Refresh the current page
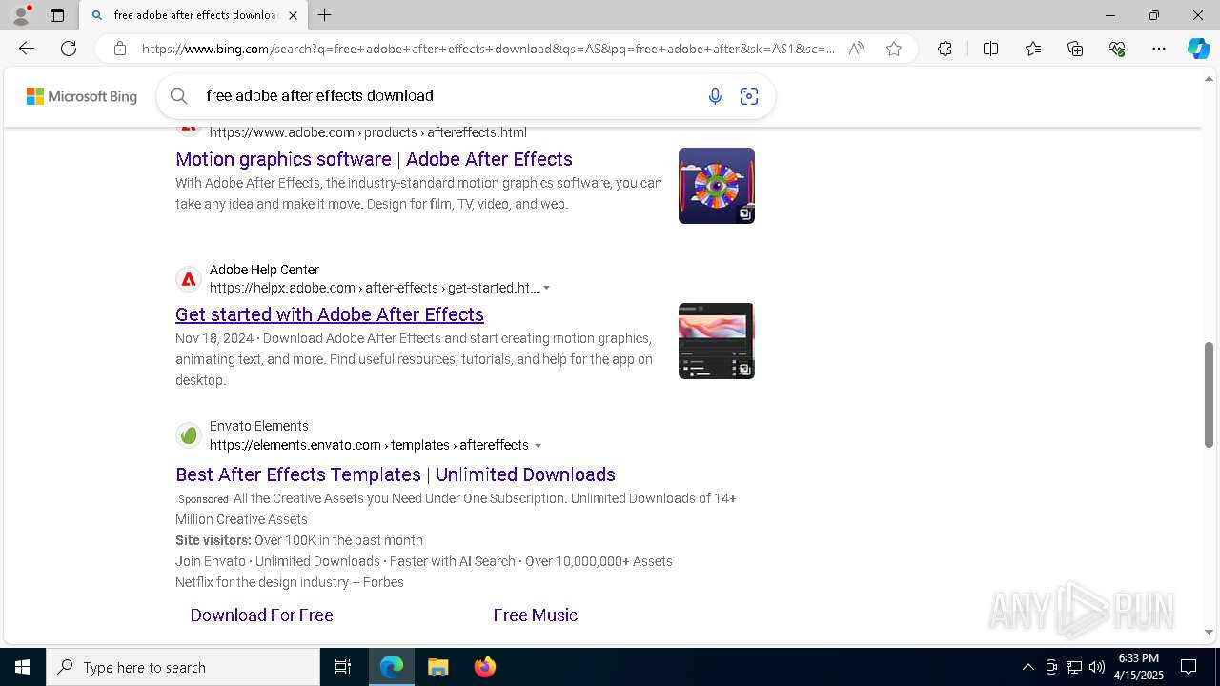The image size is (1220, 686). point(69,49)
